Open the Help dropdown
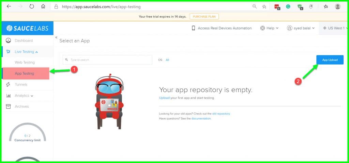 pyautogui.click(x=269, y=28)
